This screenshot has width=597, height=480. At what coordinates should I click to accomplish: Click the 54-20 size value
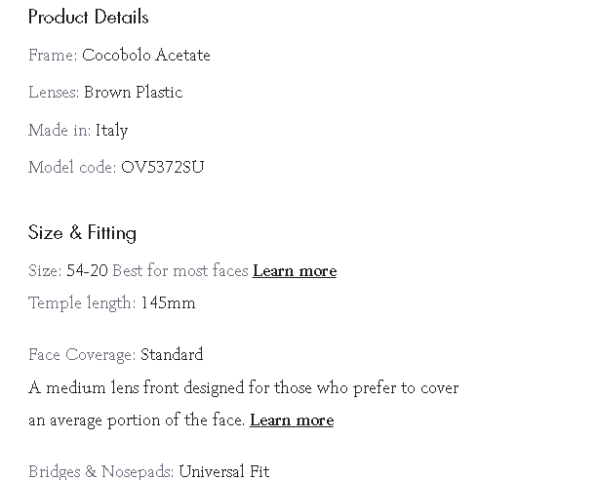(x=87, y=271)
